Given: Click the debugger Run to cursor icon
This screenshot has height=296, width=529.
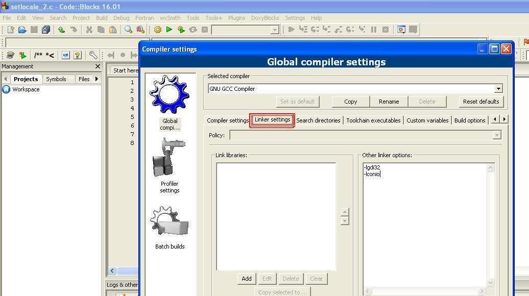Looking at the screenshot, I should [x=303, y=30].
